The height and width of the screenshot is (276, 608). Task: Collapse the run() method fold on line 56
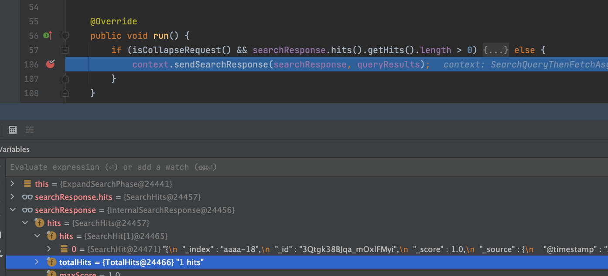tap(65, 36)
